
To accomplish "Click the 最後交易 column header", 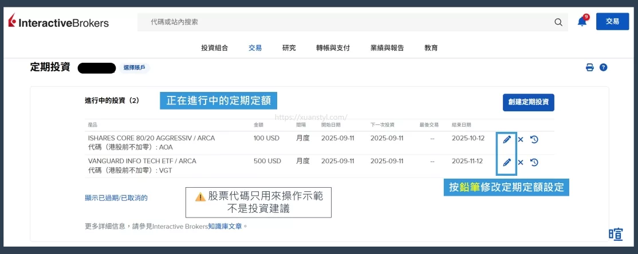I will point(430,125).
